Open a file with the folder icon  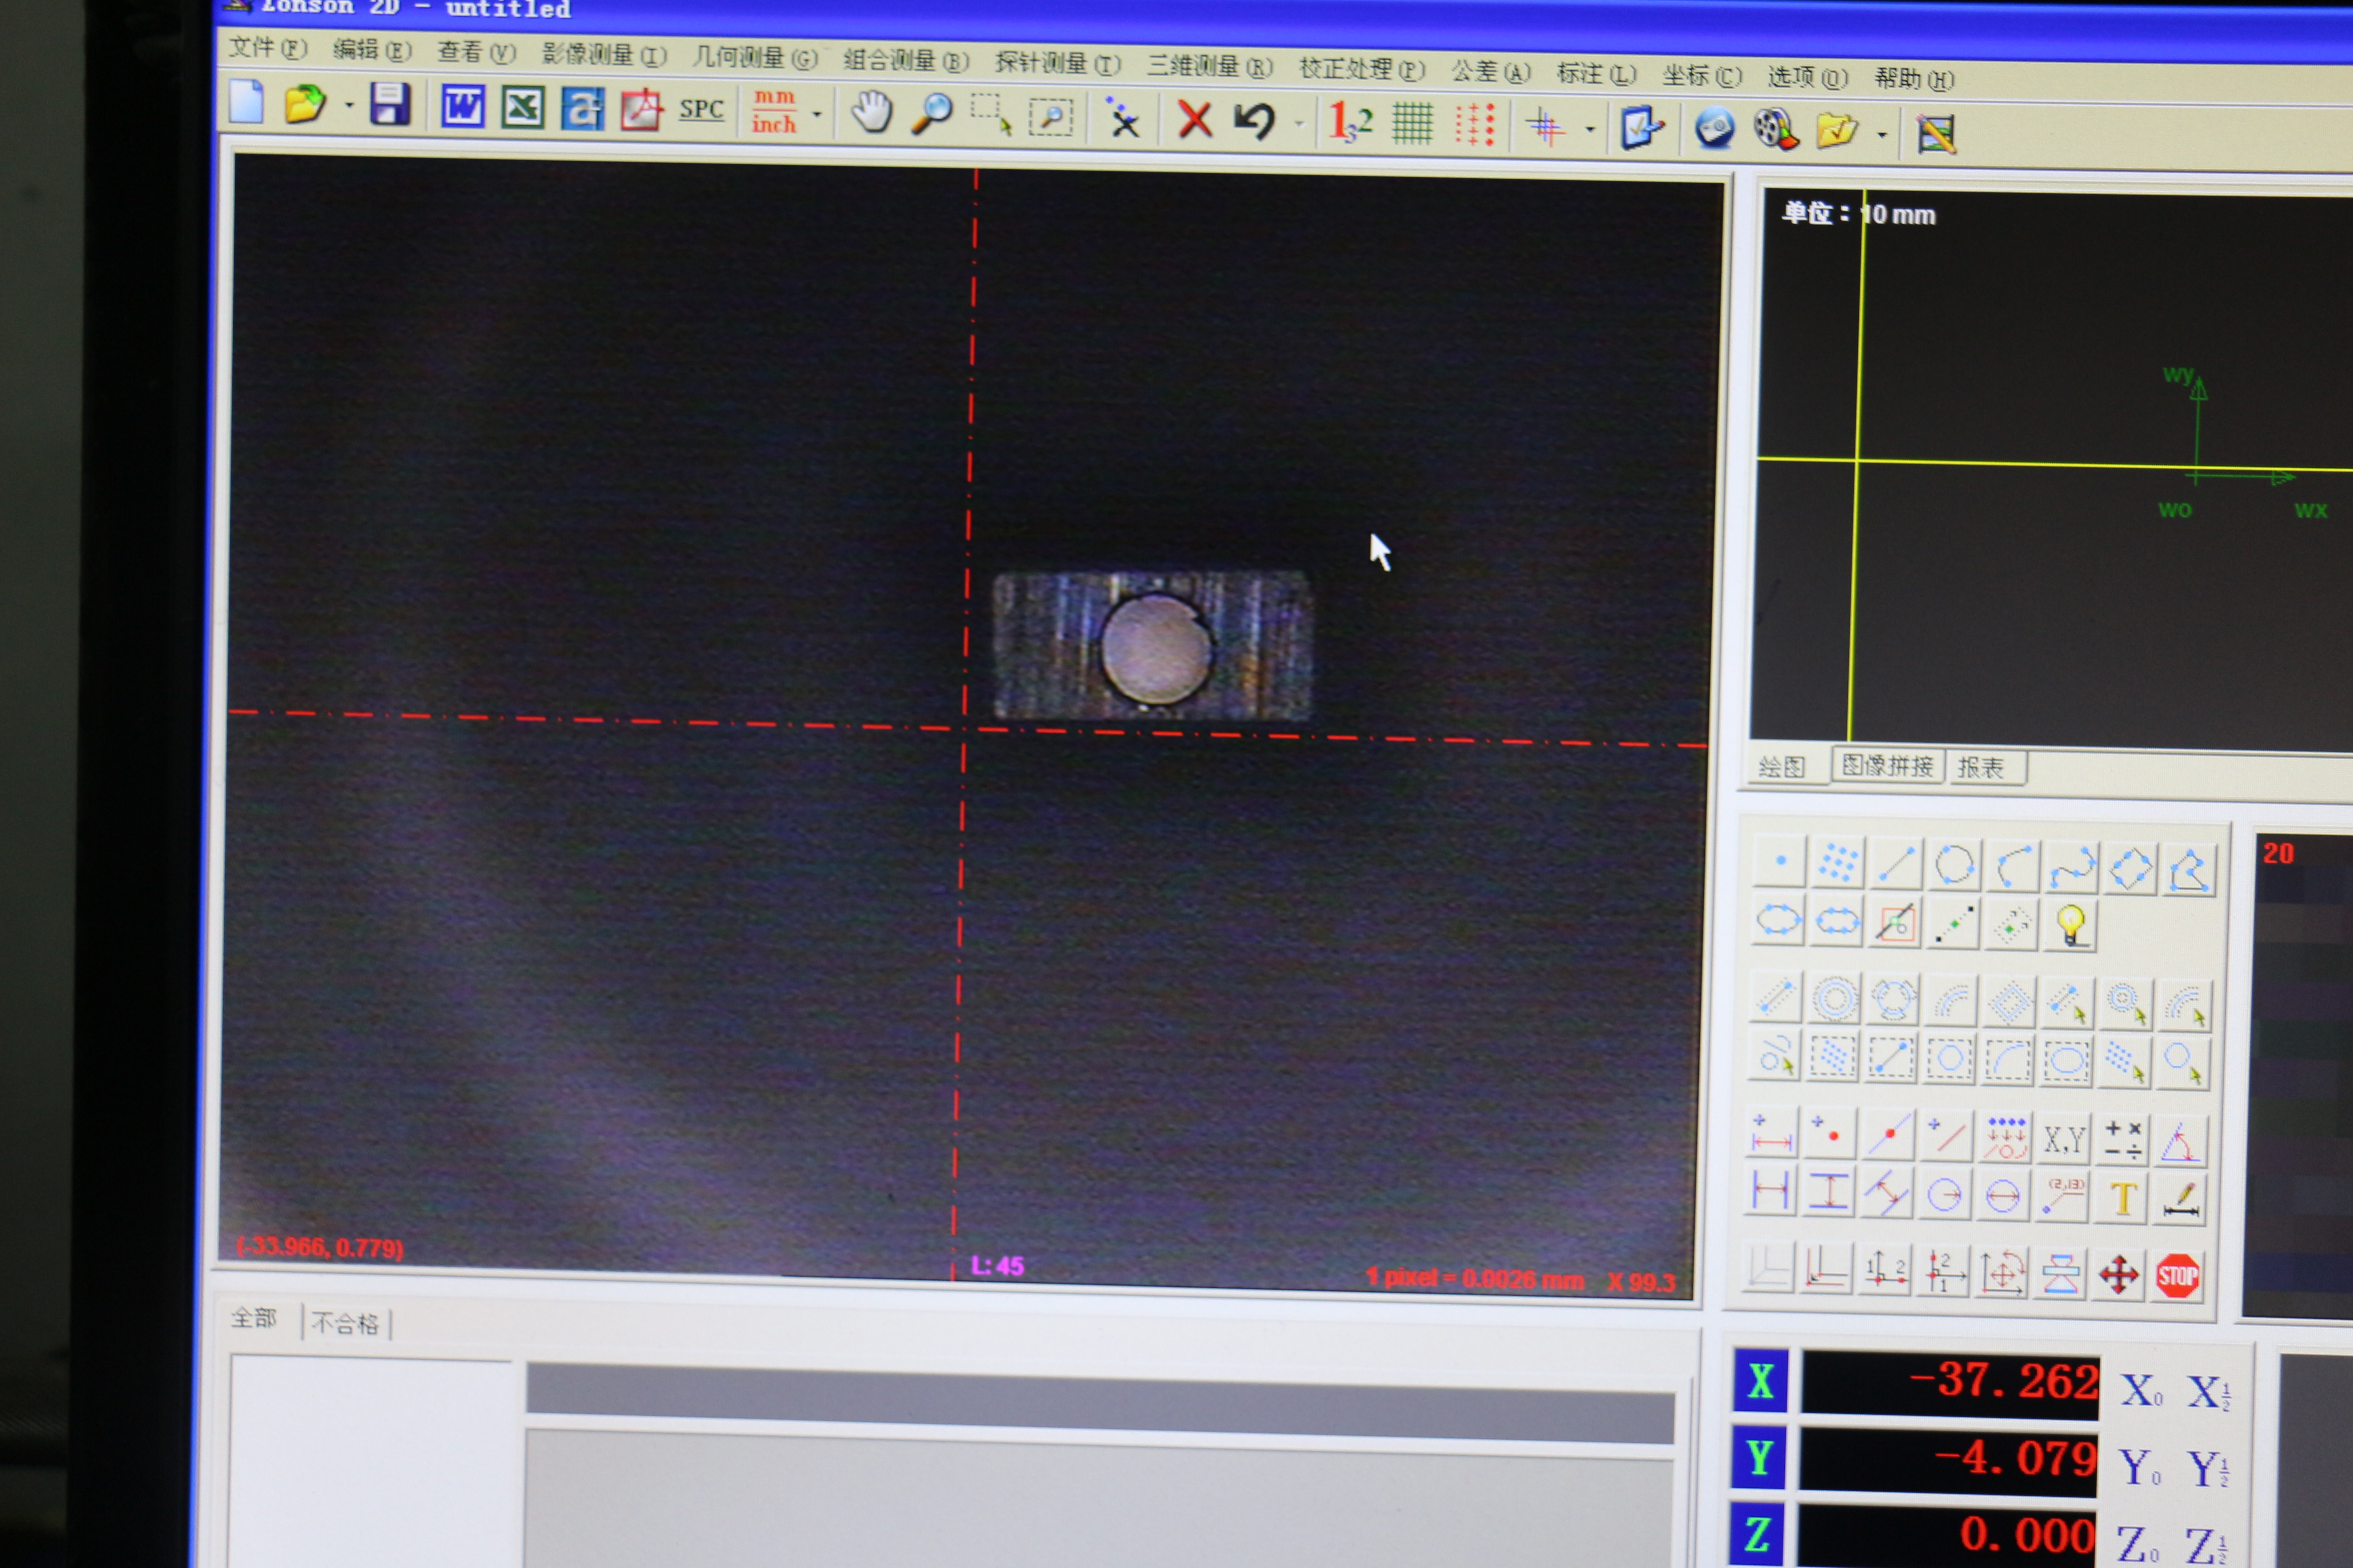click(x=305, y=103)
